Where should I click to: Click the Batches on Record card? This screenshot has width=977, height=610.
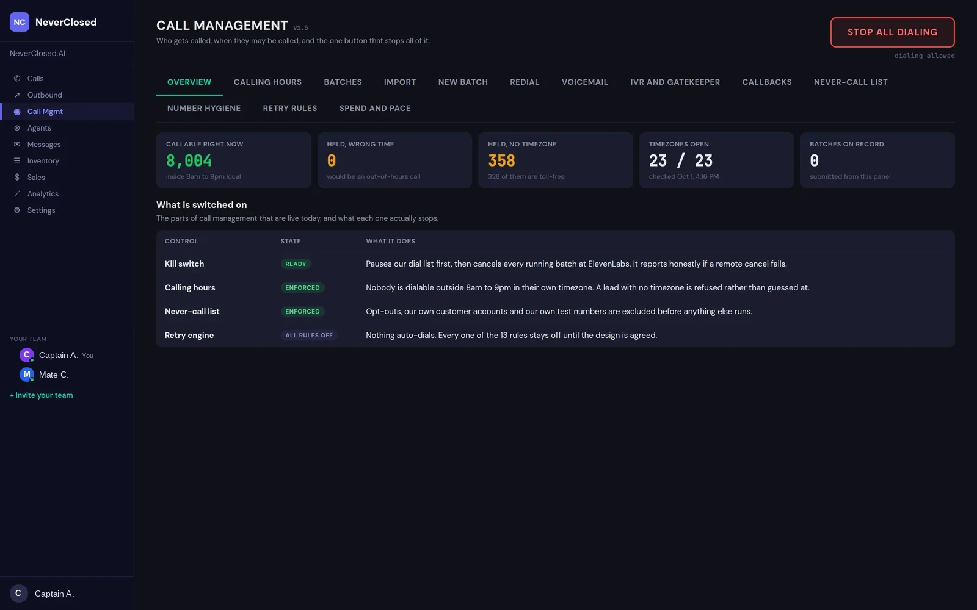tap(877, 160)
